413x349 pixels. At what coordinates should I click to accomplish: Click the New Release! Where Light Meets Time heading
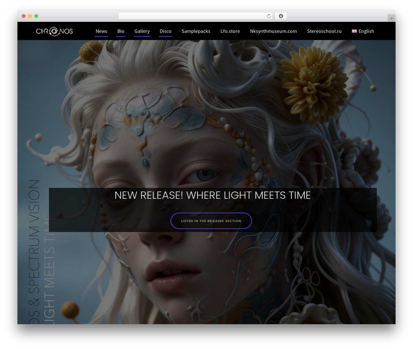[213, 195]
